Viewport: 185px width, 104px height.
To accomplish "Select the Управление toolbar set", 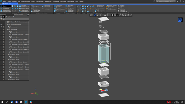I will click(x=6, y=8).
